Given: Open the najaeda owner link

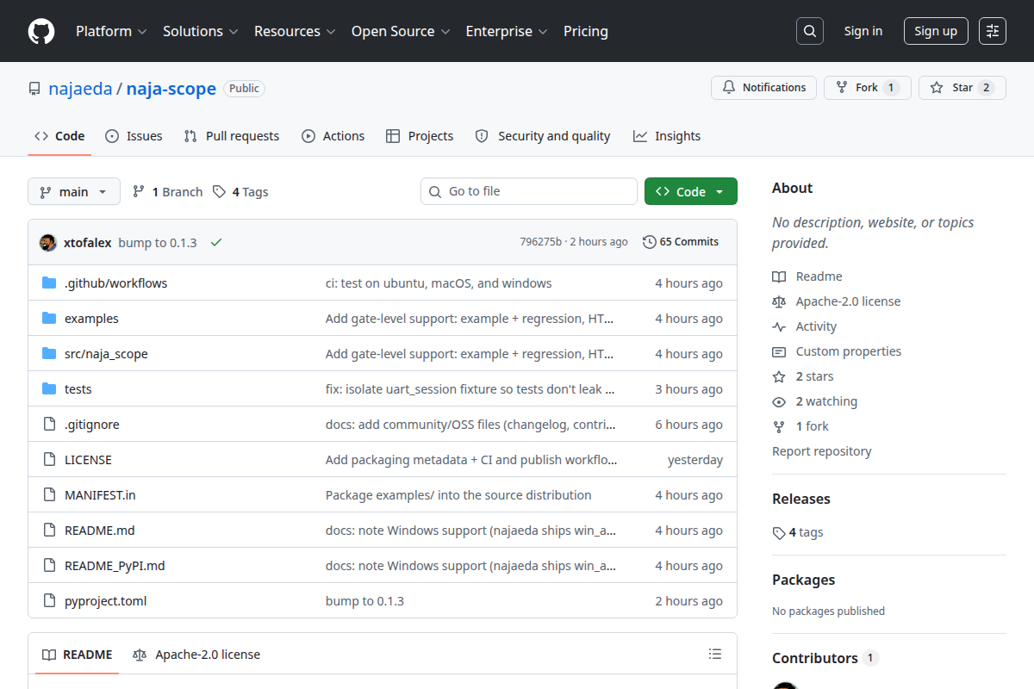Looking at the screenshot, I should pyautogui.click(x=80, y=89).
